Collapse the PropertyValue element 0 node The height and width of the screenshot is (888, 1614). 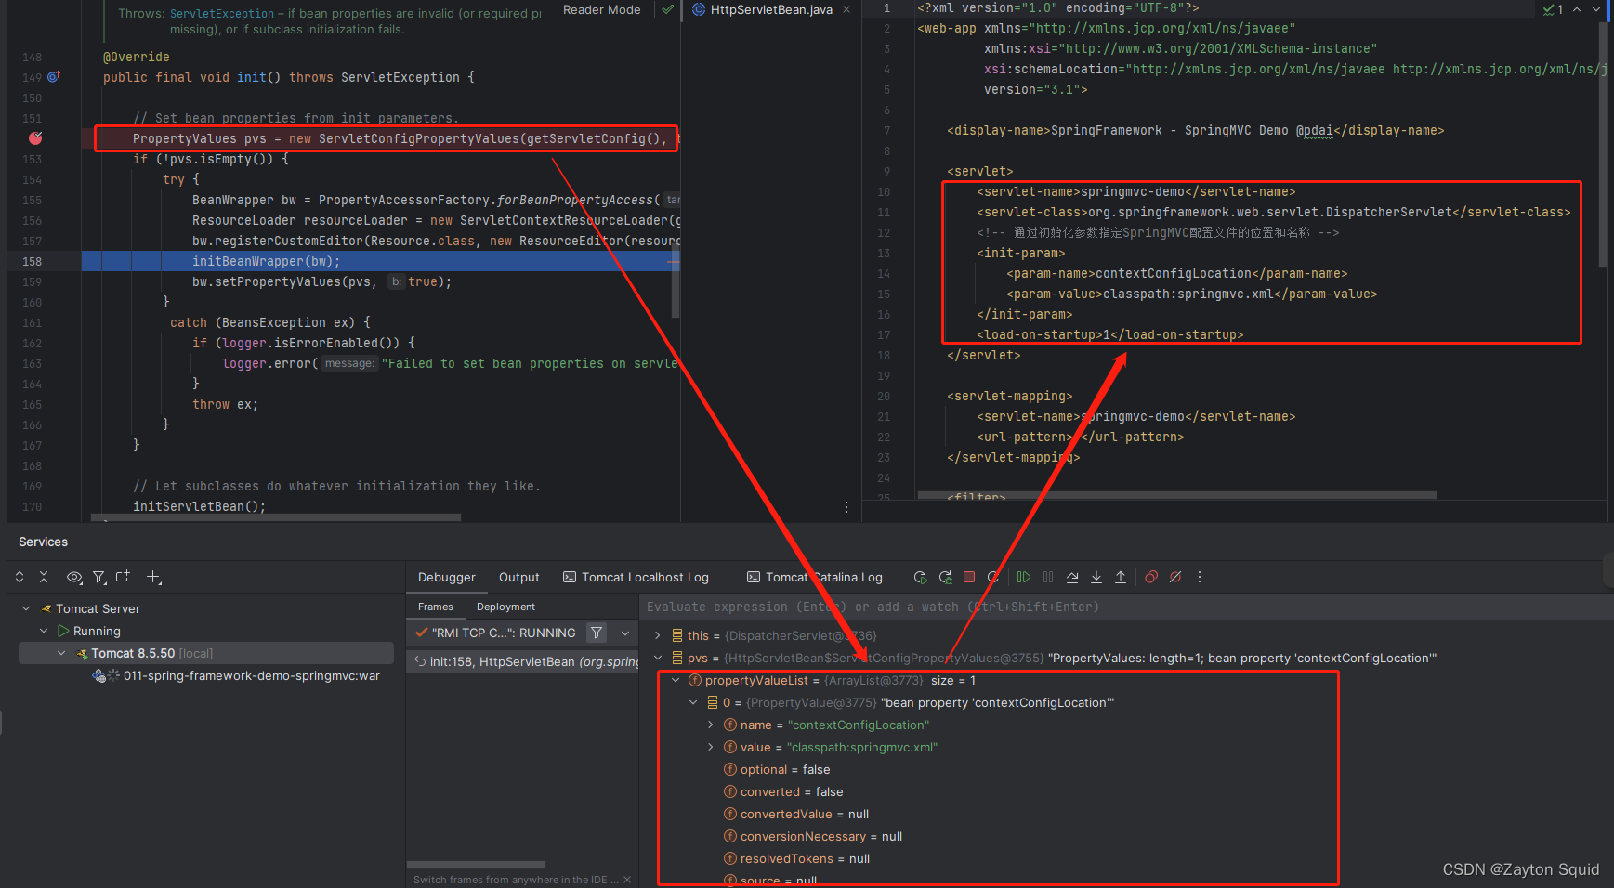point(693,702)
